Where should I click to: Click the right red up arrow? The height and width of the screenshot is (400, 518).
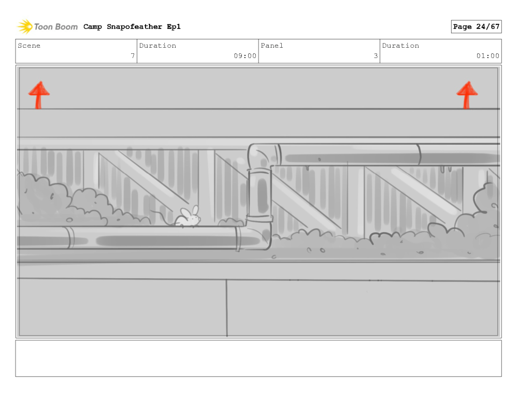point(467,94)
